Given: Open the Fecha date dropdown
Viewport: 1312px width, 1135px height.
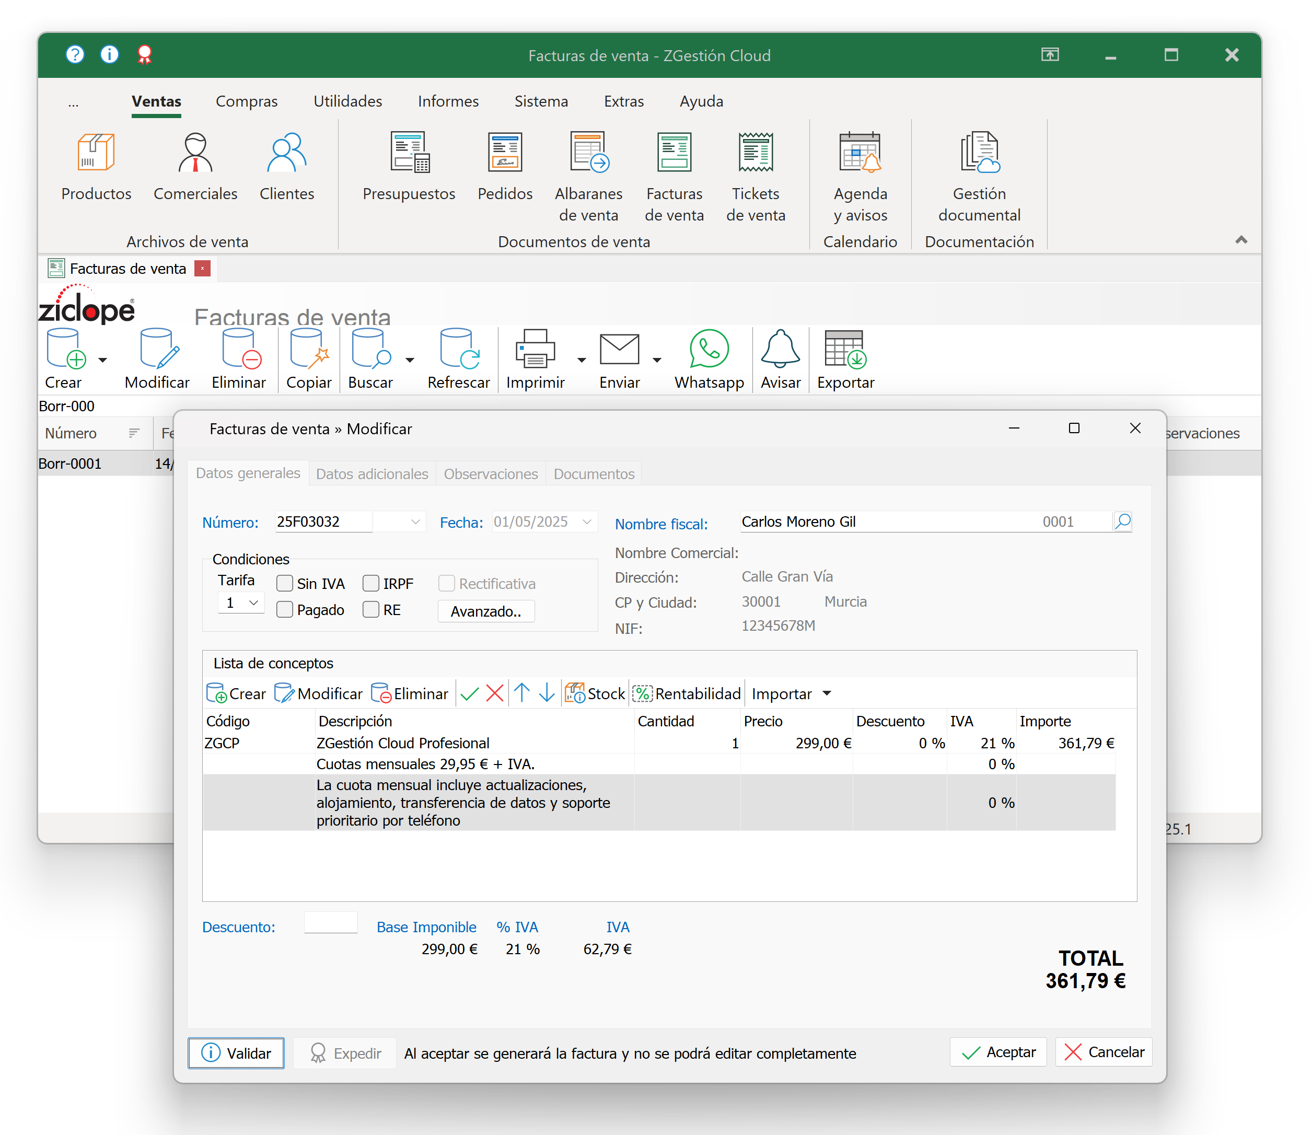Looking at the screenshot, I should point(587,522).
